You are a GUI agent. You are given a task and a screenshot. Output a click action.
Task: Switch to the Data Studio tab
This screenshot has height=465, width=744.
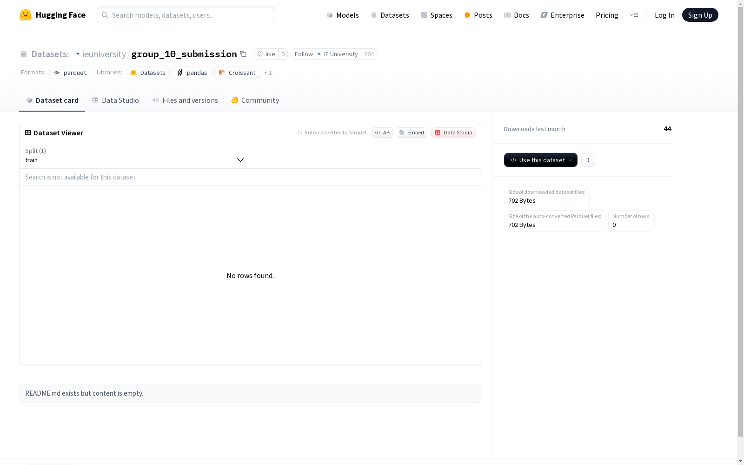point(116,100)
